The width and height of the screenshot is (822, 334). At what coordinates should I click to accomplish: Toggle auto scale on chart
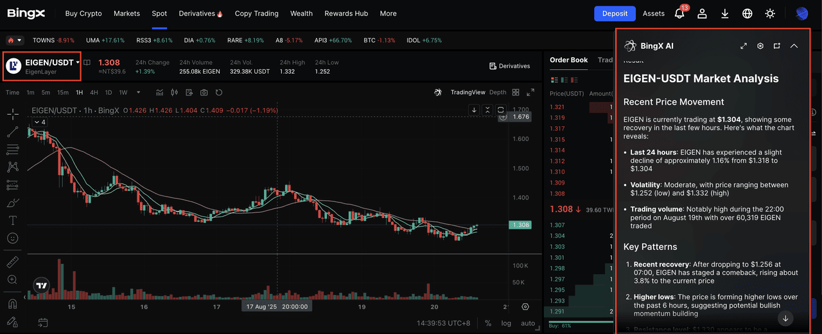pyautogui.click(x=528, y=323)
